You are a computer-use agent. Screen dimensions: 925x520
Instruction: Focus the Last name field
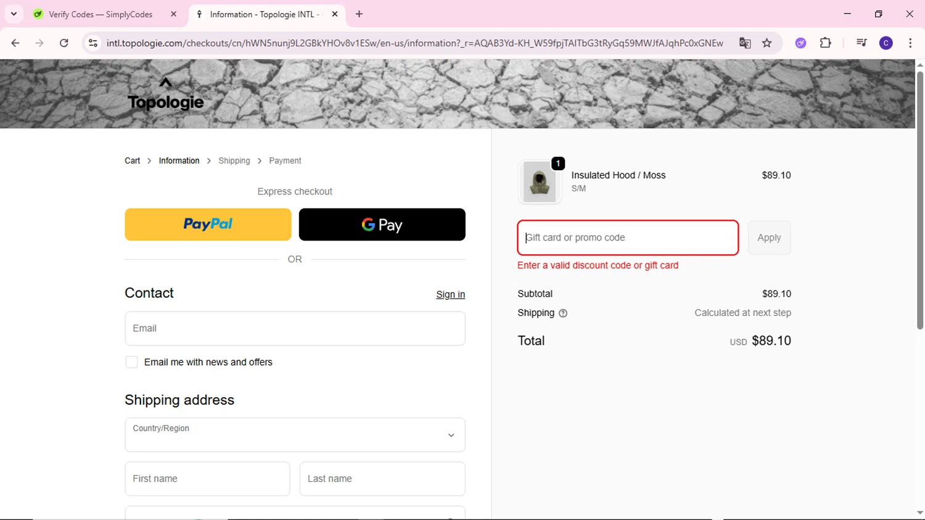382,479
